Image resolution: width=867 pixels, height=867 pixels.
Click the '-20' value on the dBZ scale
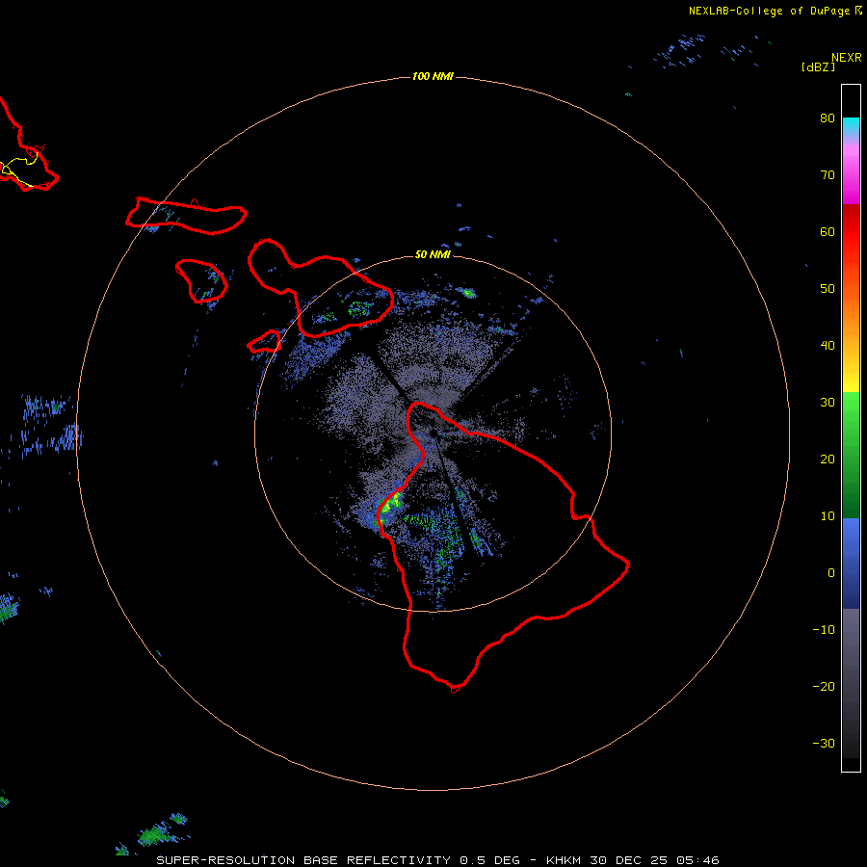[824, 686]
